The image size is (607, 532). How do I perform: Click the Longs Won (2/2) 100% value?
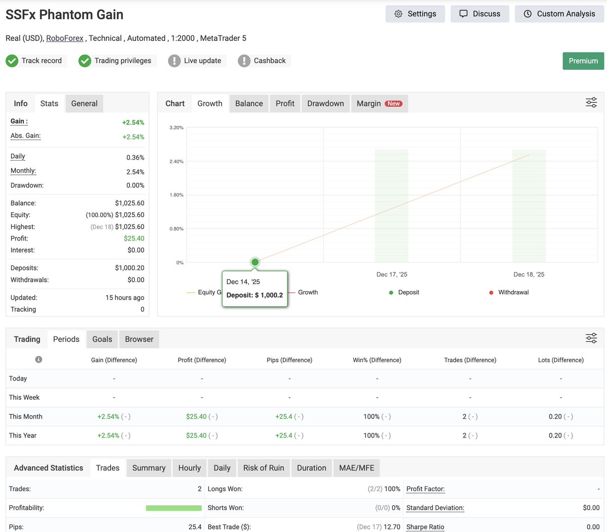click(x=384, y=489)
